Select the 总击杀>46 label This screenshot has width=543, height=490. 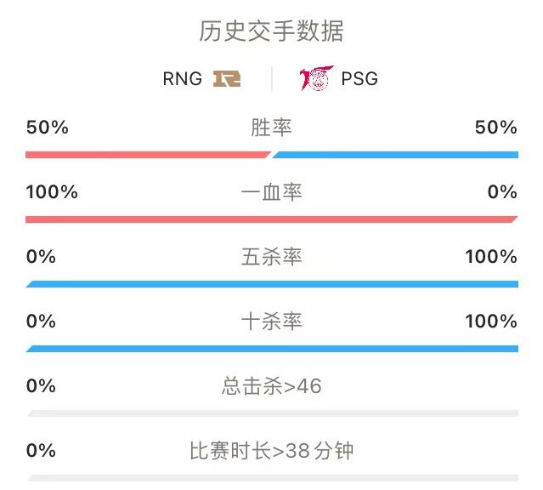pyautogui.click(x=272, y=386)
